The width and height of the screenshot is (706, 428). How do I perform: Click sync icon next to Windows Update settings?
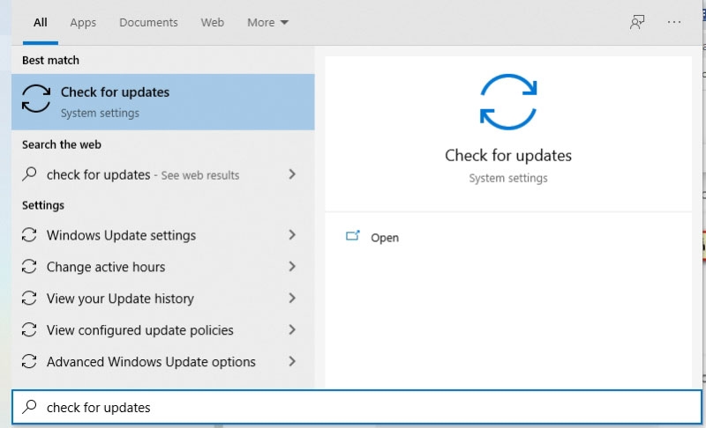pos(29,235)
